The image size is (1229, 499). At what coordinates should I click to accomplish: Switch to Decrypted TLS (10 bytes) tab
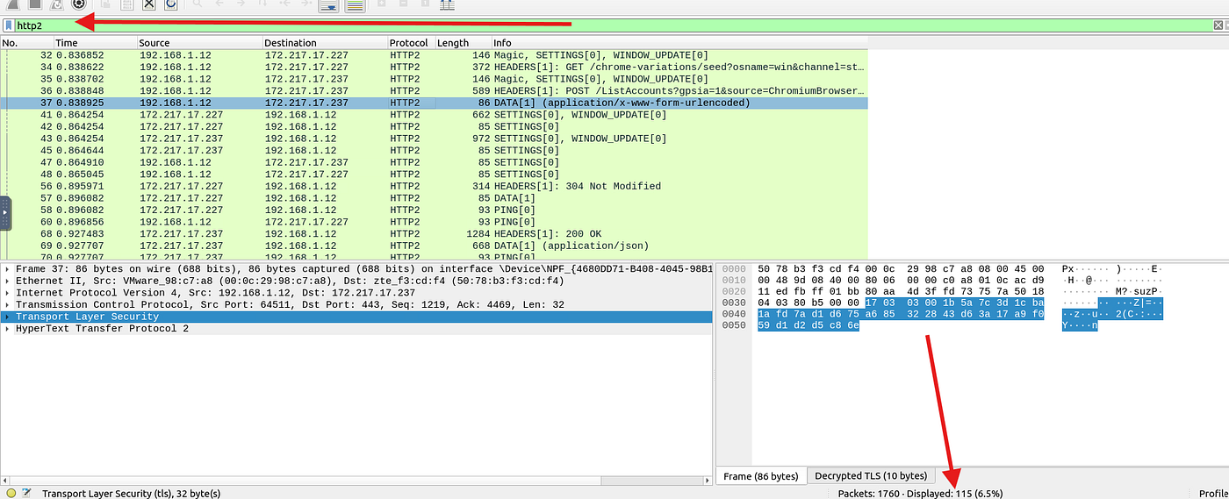871,476
